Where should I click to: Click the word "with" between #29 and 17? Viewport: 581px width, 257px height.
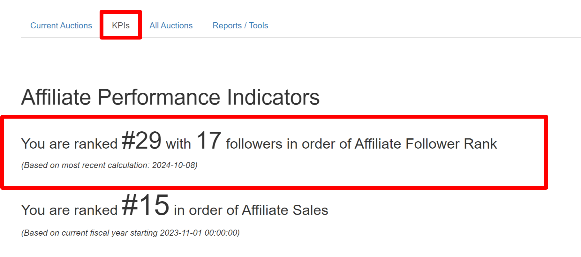[178, 144]
